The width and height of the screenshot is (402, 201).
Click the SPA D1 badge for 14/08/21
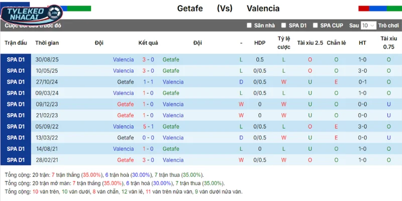pyautogui.click(x=16, y=149)
